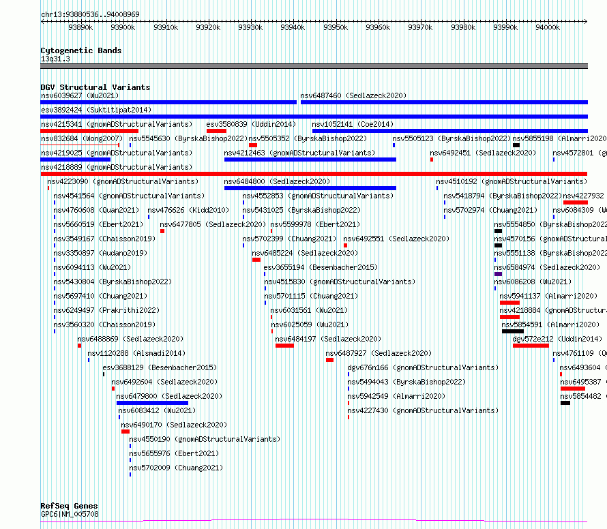Click the black bar under nsv5554850

[x=499, y=231]
